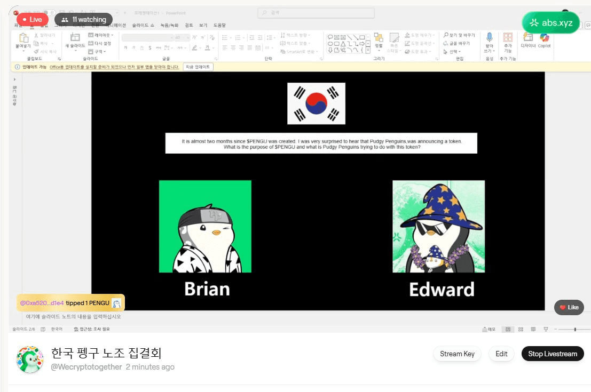Open the Select (선택) dropdown in editing group

(452, 52)
